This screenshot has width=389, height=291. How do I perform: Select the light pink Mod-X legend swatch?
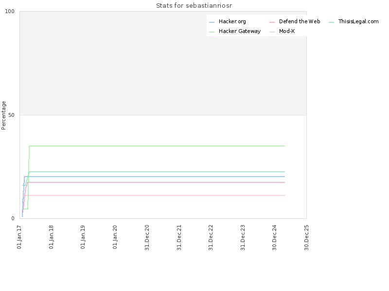point(272,32)
